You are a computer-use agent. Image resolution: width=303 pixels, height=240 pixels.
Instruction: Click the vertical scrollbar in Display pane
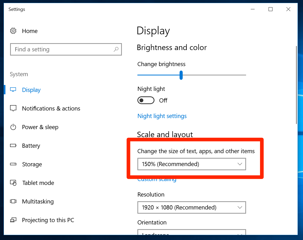[x=296, y=85]
